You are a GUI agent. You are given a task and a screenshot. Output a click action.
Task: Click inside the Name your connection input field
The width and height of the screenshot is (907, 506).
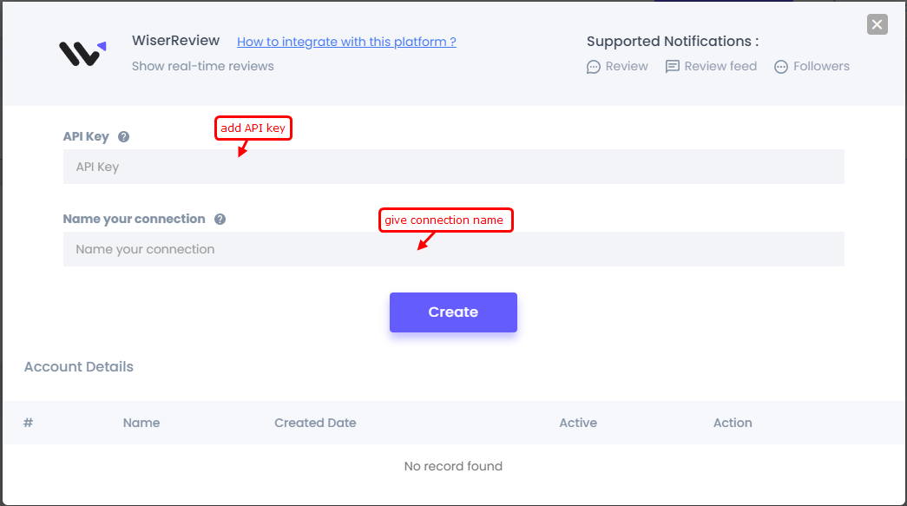pyautogui.click(x=453, y=249)
